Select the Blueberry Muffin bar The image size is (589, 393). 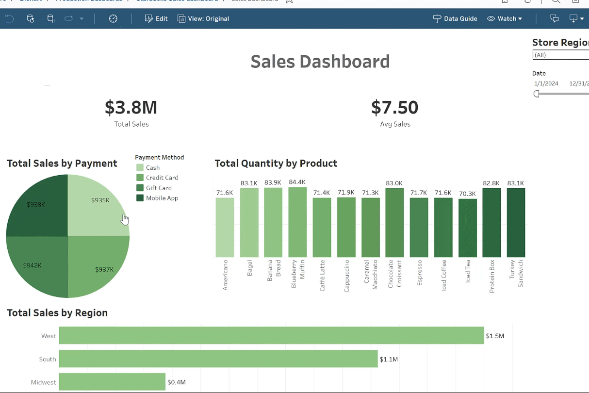297,222
